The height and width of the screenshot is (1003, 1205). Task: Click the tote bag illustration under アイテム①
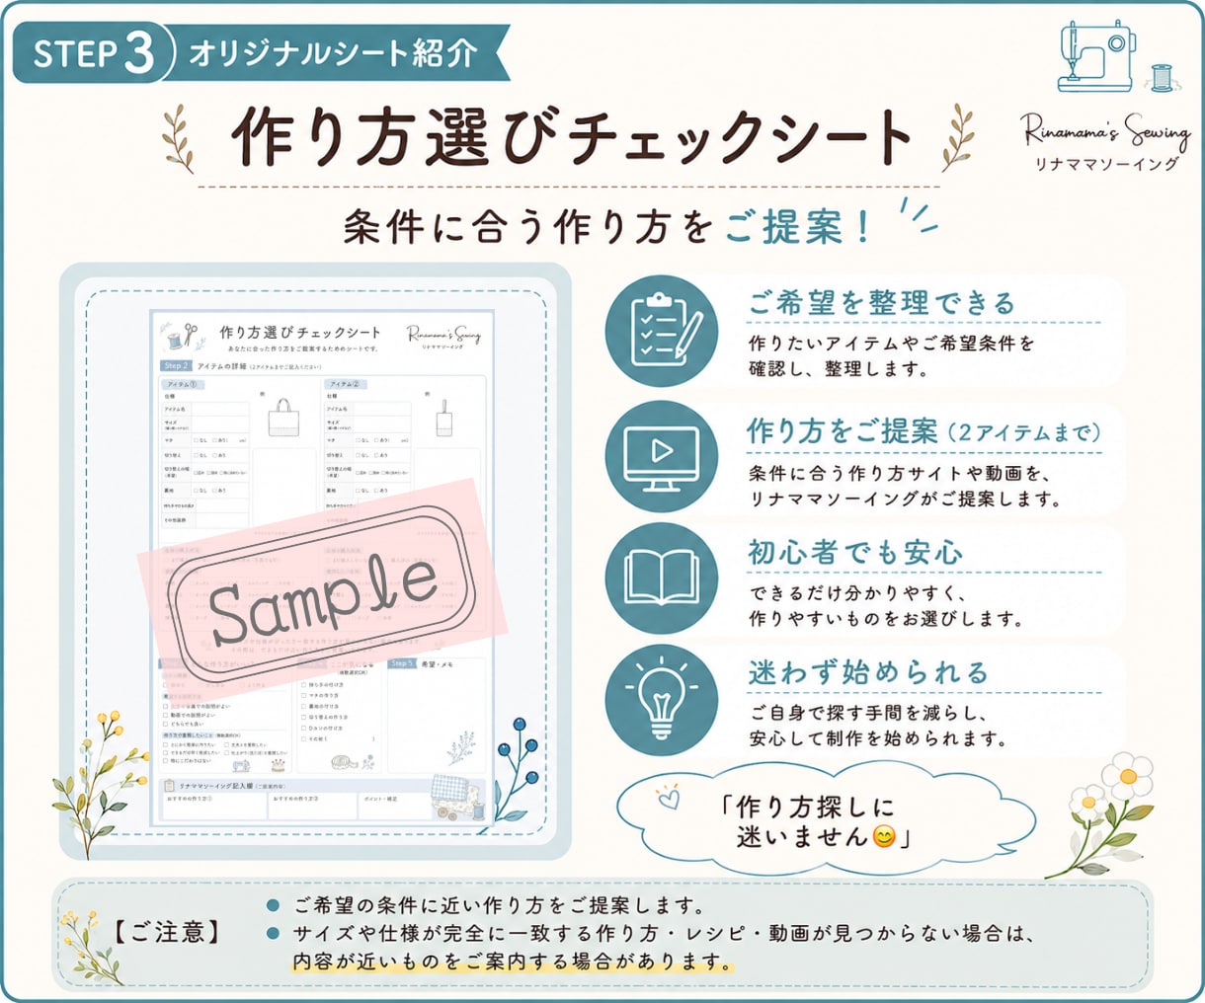click(x=283, y=418)
